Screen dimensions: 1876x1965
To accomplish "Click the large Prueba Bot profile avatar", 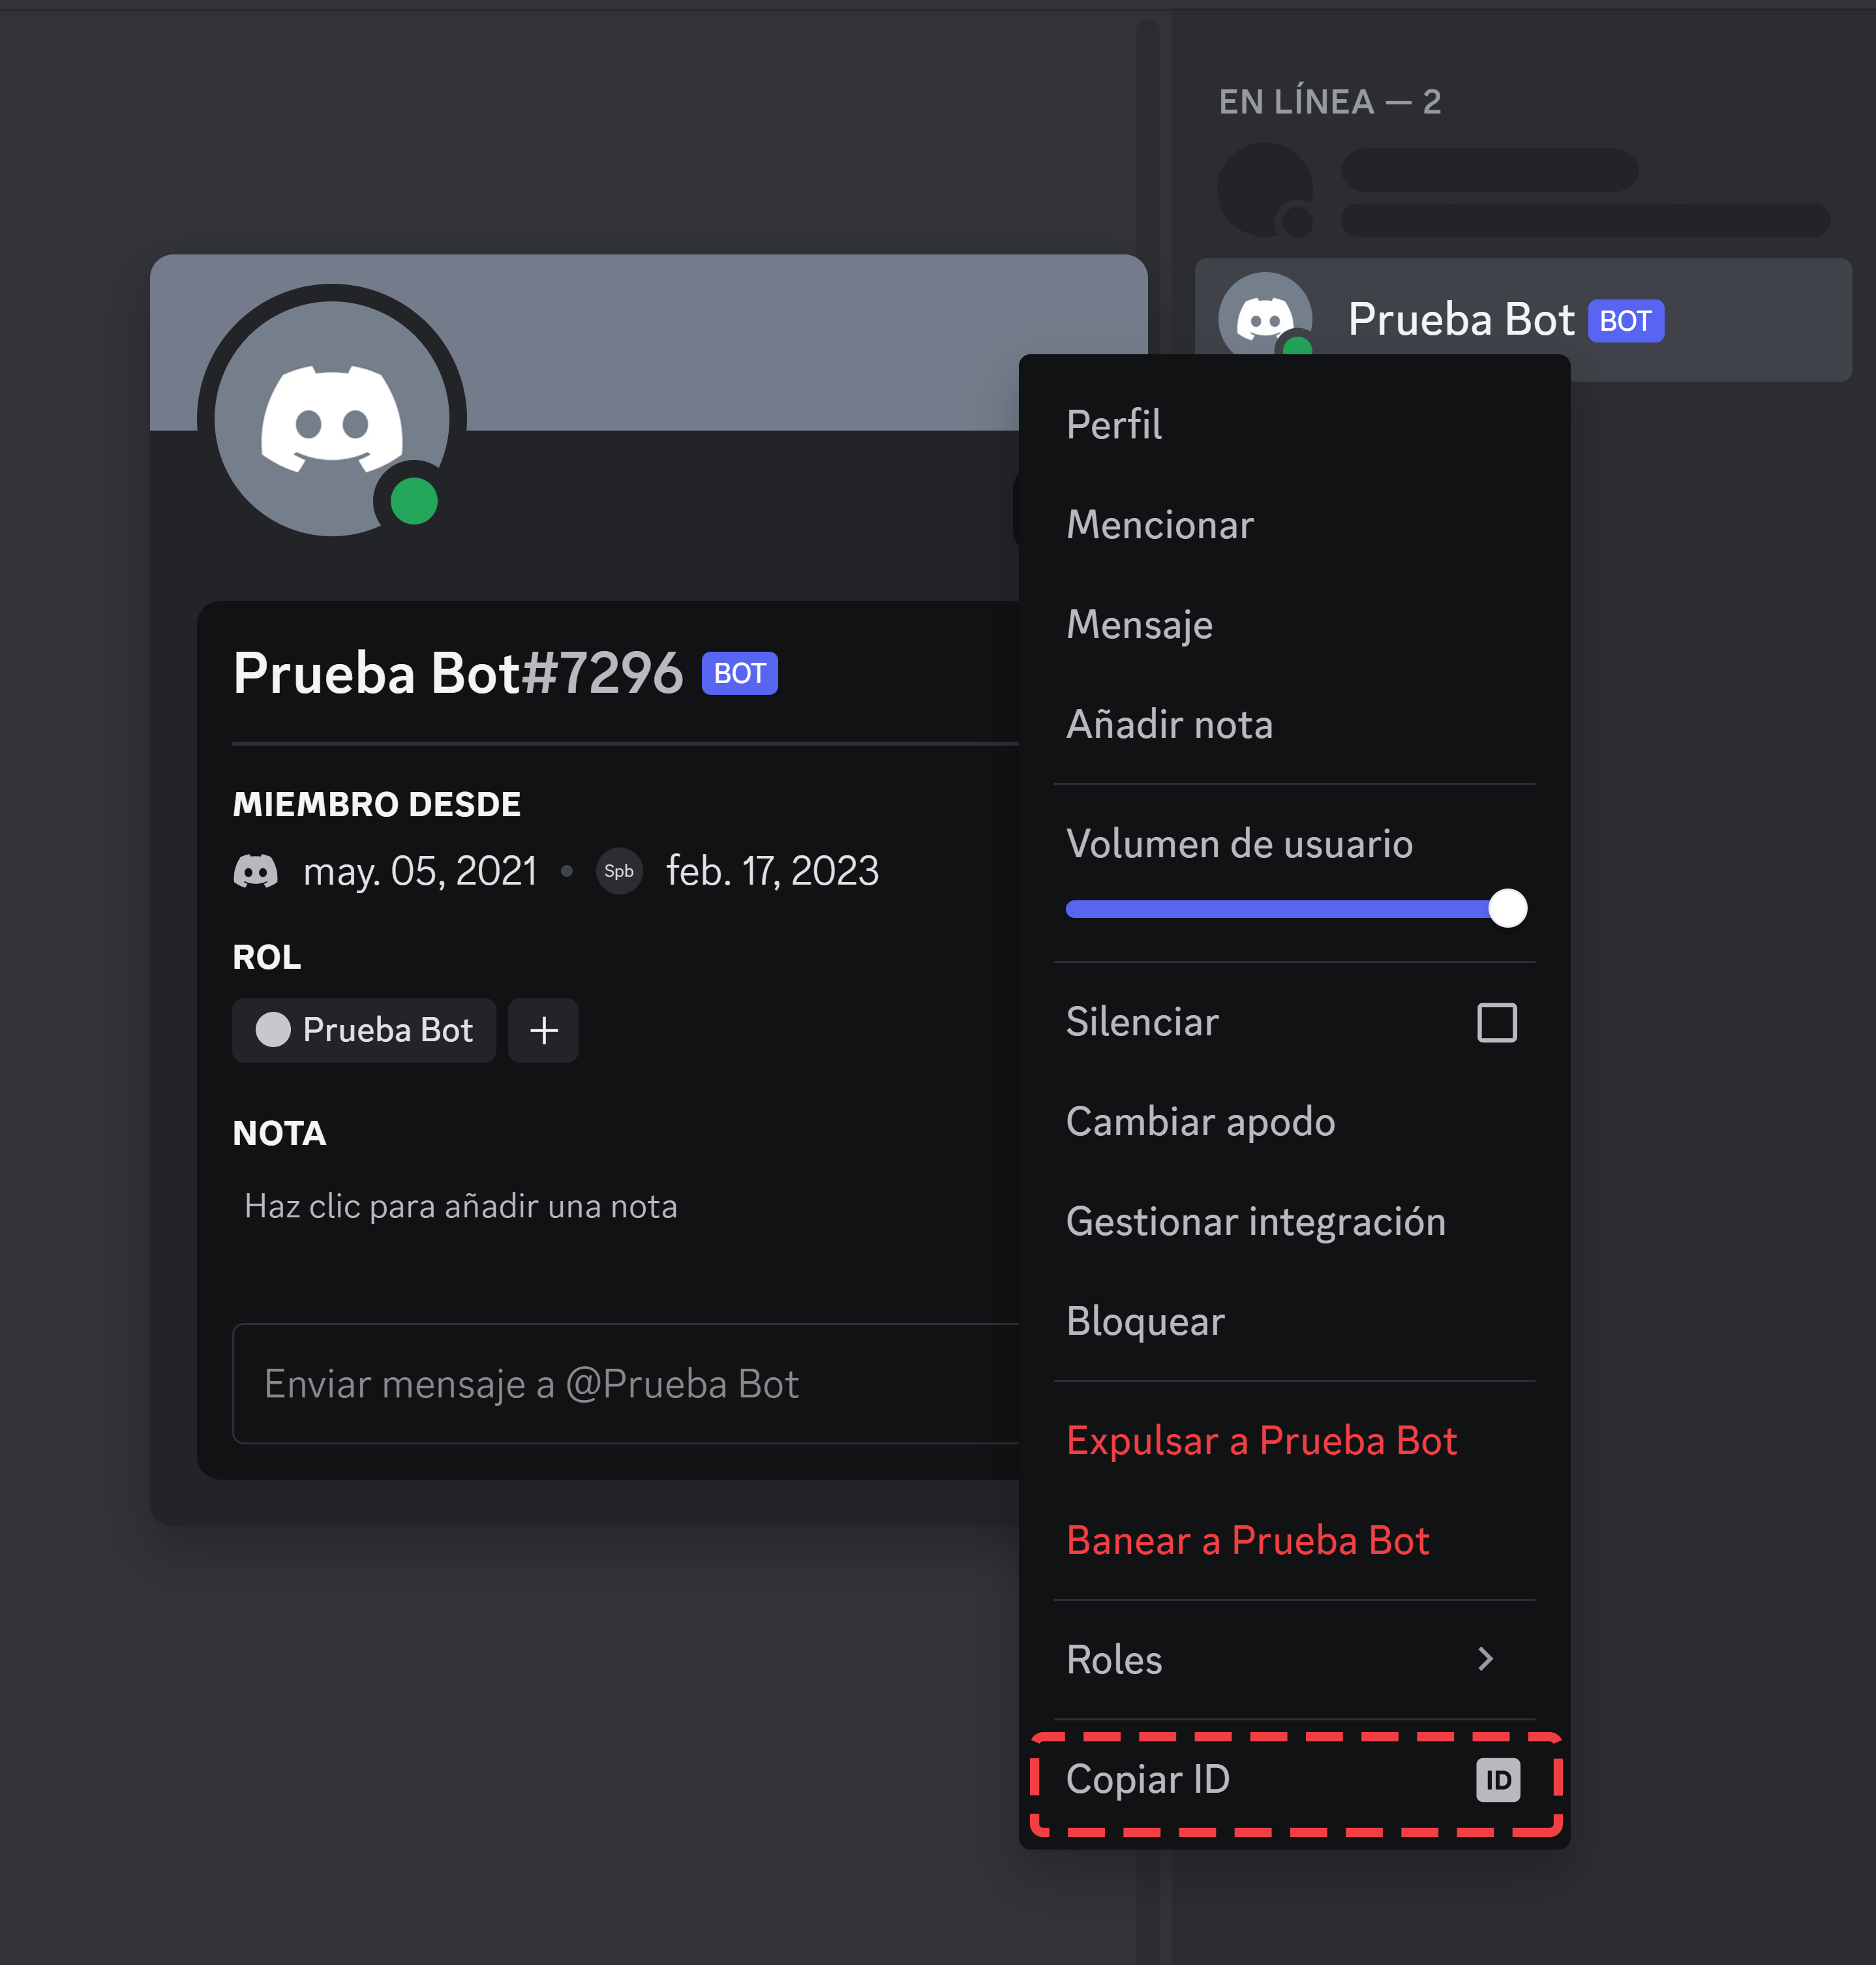I will (x=332, y=419).
